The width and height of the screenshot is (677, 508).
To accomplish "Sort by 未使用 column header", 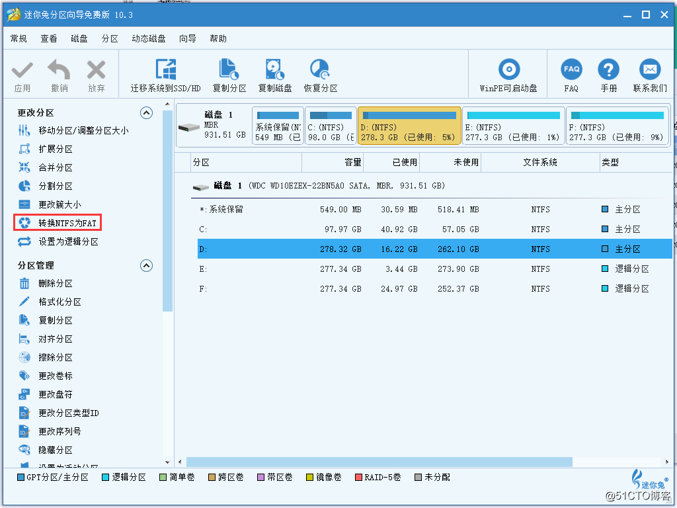I will point(450,163).
